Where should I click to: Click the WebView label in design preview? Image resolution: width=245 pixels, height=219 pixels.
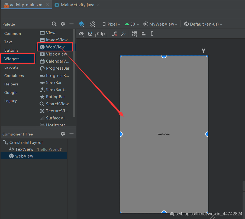(164, 134)
